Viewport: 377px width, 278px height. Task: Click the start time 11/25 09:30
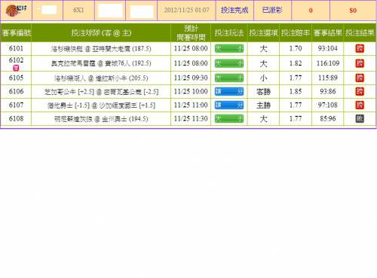tap(191, 78)
